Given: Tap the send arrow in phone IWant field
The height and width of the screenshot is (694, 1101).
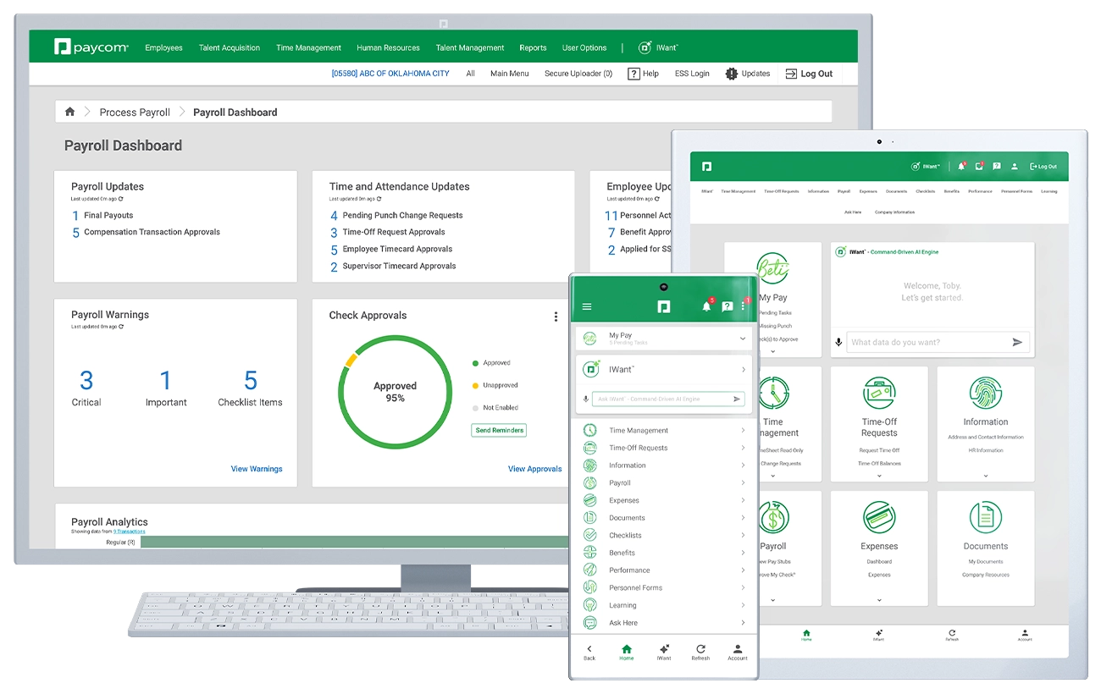Looking at the screenshot, I should pyautogui.click(x=737, y=399).
